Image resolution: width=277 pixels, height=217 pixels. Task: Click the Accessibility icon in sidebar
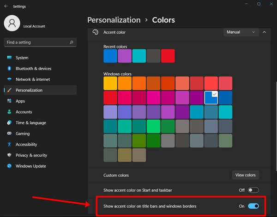coord(9,144)
